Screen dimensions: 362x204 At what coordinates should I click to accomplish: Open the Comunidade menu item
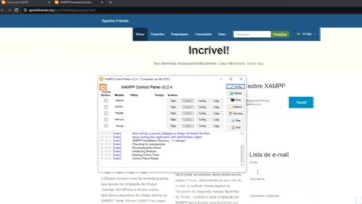point(203,34)
